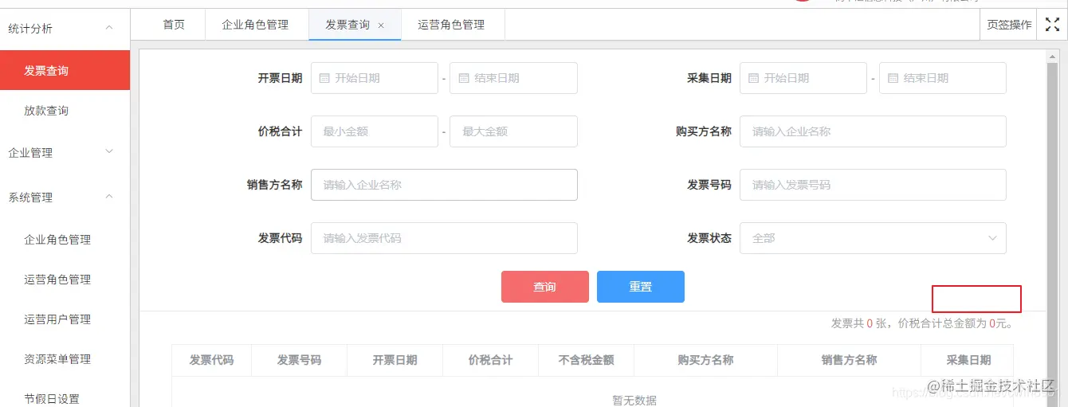Switch to the 企业角色管理 tab
Image resolution: width=1068 pixels, height=407 pixels.
tap(255, 25)
